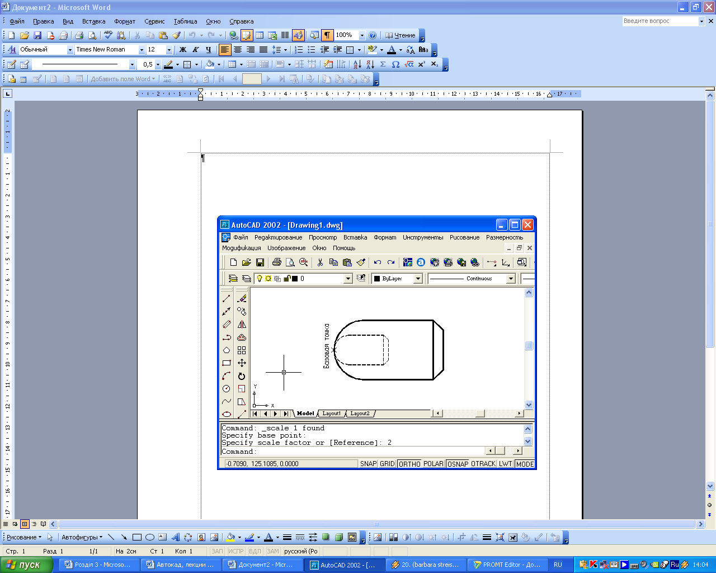The width and height of the screenshot is (716, 573).
Task: Create numbered list
Action: tap(299, 50)
